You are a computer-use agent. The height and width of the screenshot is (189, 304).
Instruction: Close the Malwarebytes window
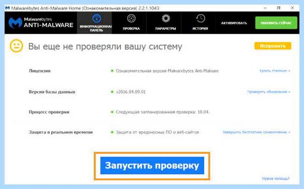point(292,8)
